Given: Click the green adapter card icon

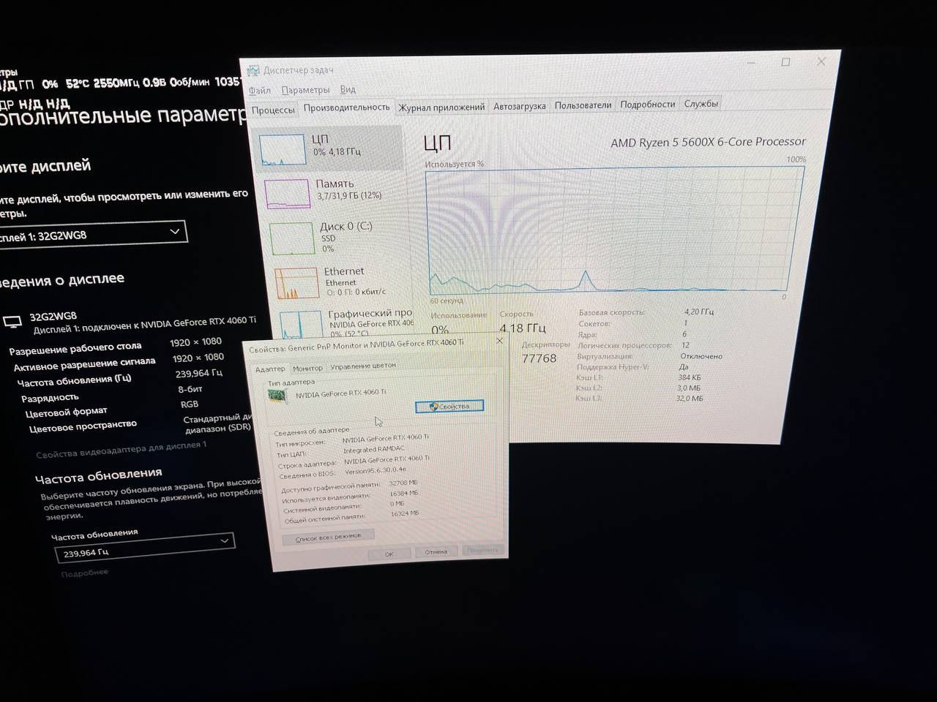Looking at the screenshot, I should (x=277, y=396).
